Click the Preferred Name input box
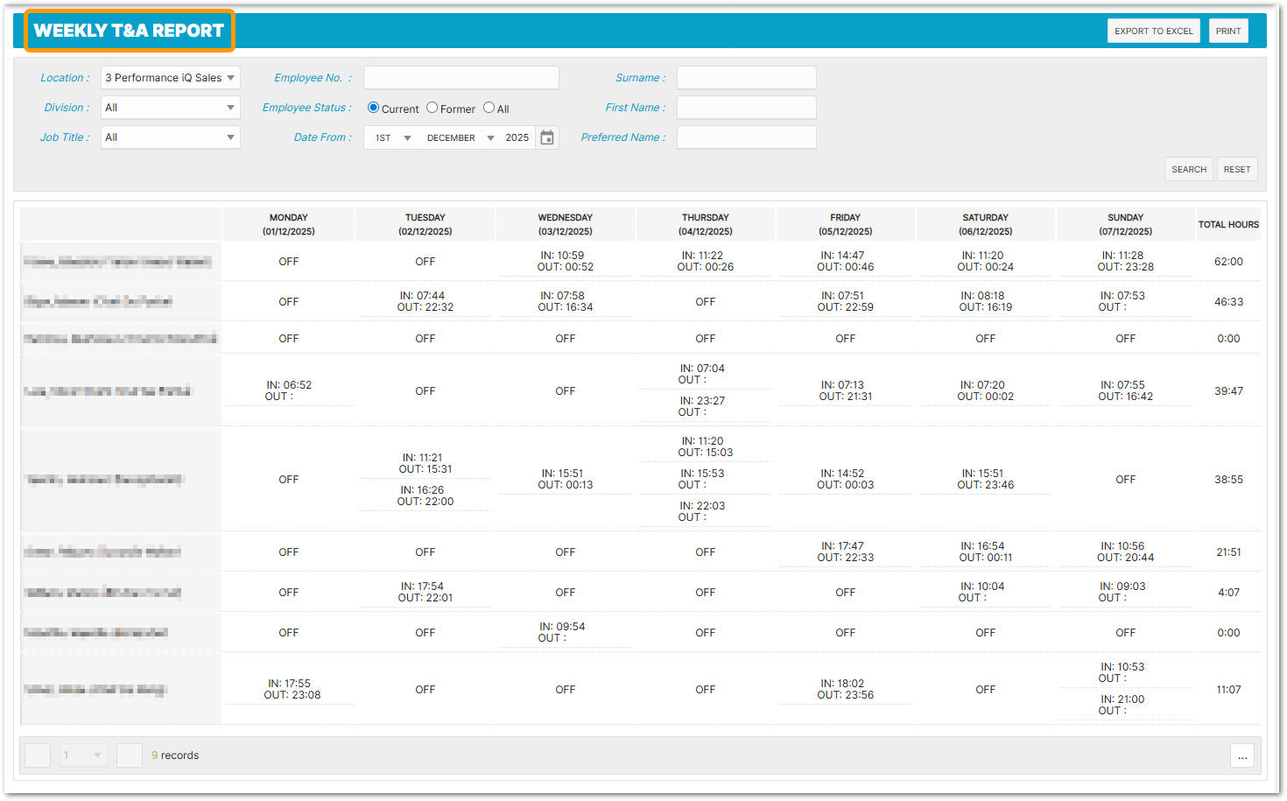 [746, 137]
